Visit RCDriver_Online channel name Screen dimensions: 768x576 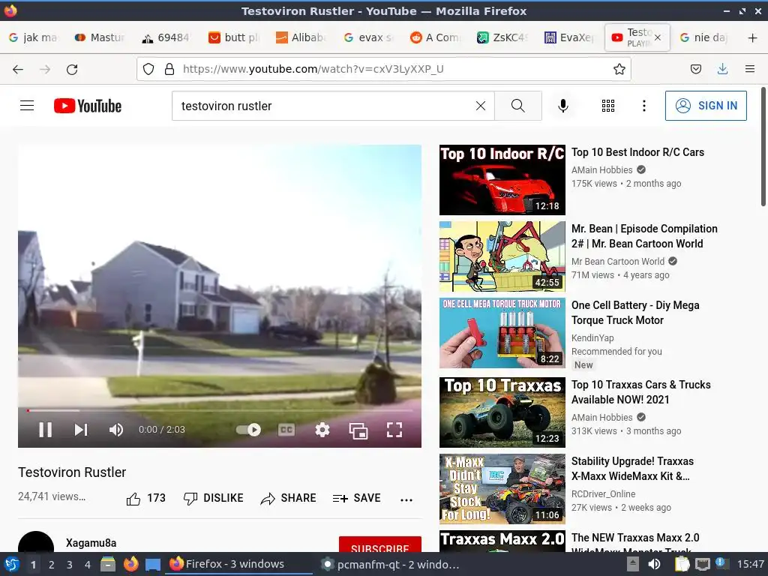tap(604, 493)
